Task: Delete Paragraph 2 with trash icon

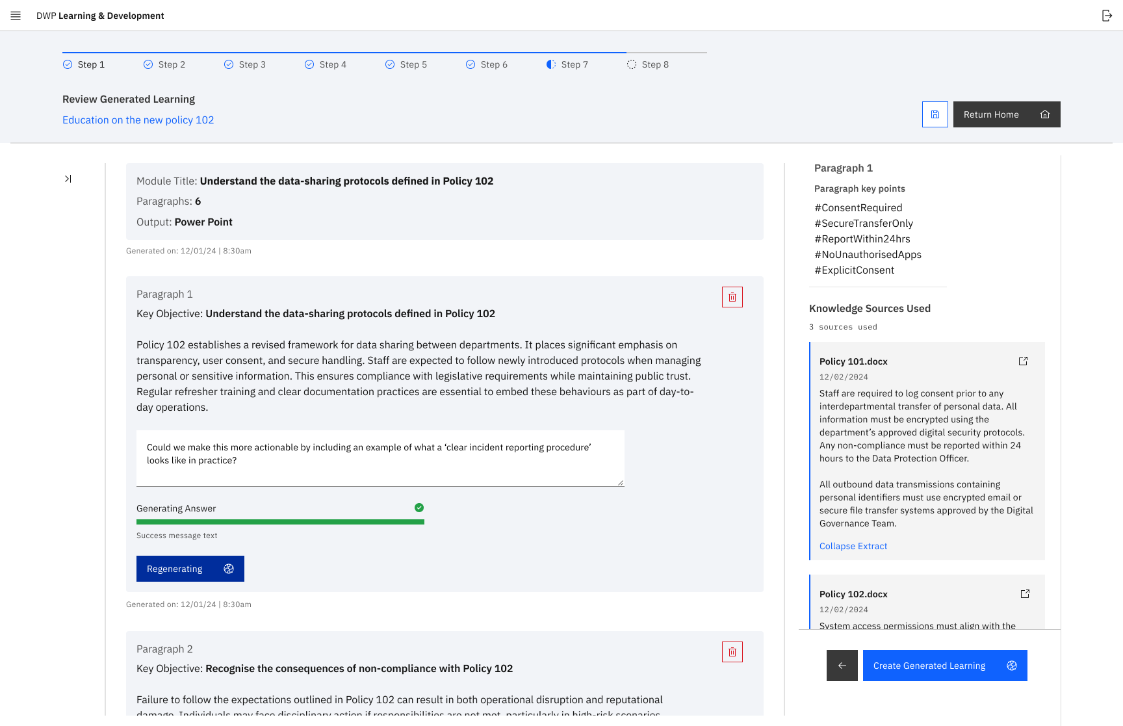Action: click(732, 652)
